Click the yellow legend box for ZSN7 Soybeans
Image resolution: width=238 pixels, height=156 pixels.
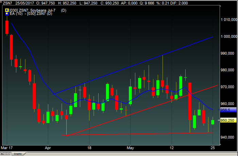7,10
